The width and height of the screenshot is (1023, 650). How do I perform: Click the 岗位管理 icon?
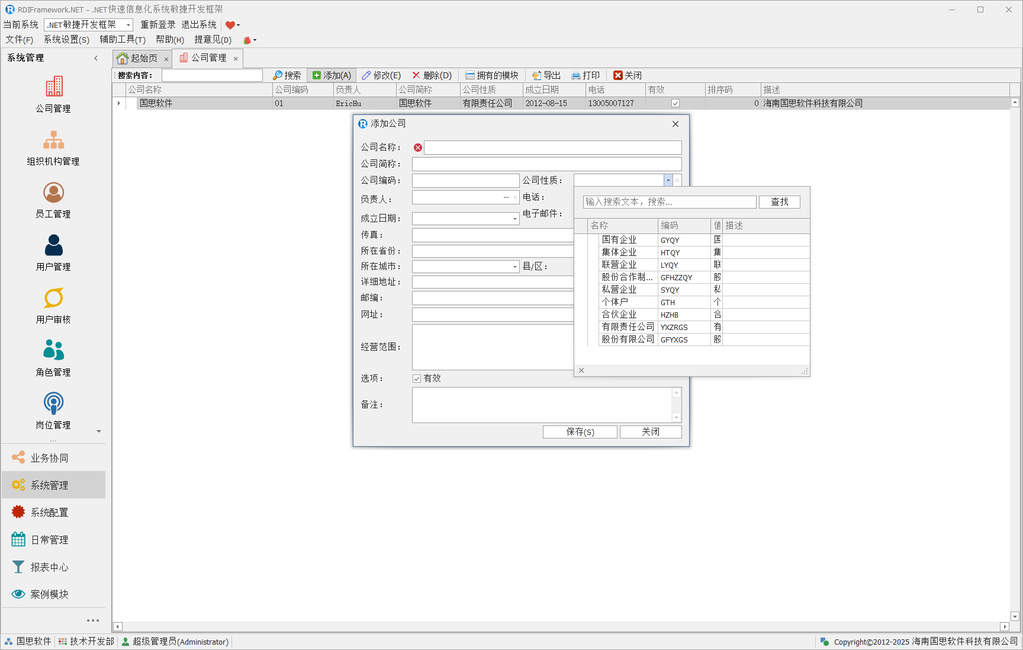(53, 404)
